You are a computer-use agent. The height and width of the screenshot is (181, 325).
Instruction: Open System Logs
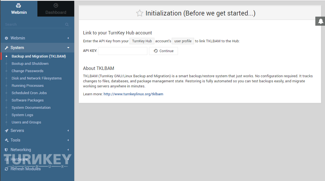pos(22,115)
